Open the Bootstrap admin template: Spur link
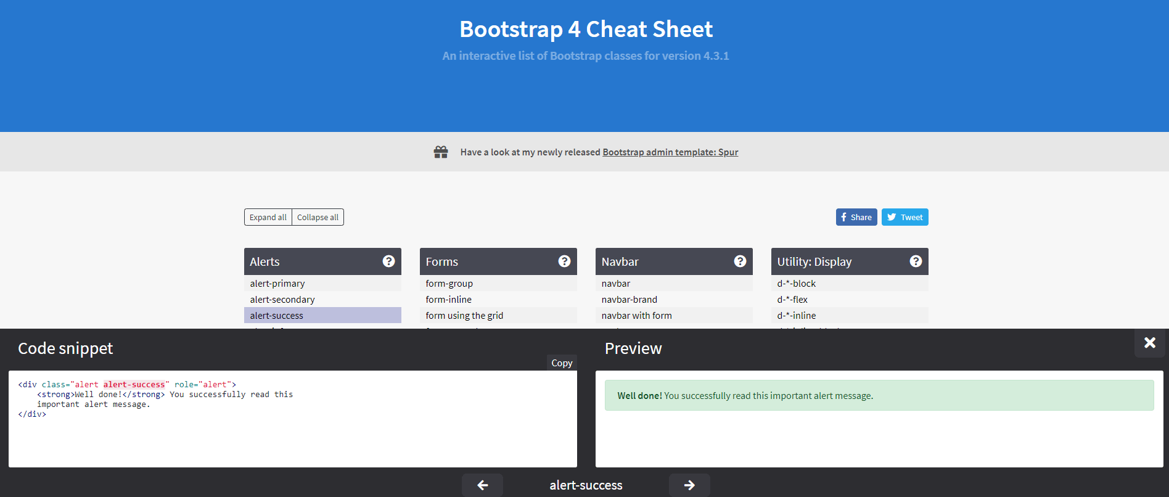This screenshot has width=1169, height=497. pyautogui.click(x=670, y=152)
